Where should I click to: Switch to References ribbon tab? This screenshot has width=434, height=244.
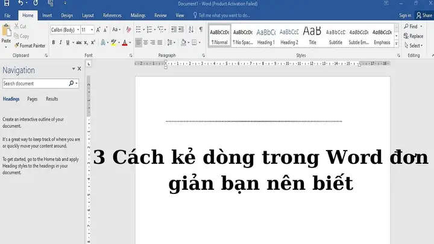pyautogui.click(x=112, y=16)
